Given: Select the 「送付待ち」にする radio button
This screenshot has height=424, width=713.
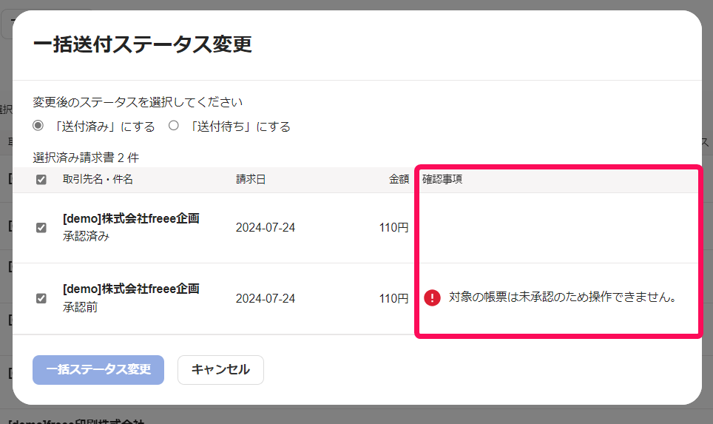Looking at the screenshot, I should [x=173, y=126].
